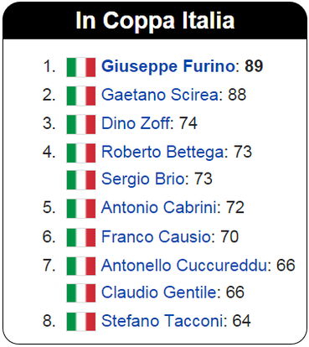This screenshot has width=309, height=347.
Task: Open Franco Causio player link
Action: coord(156,236)
